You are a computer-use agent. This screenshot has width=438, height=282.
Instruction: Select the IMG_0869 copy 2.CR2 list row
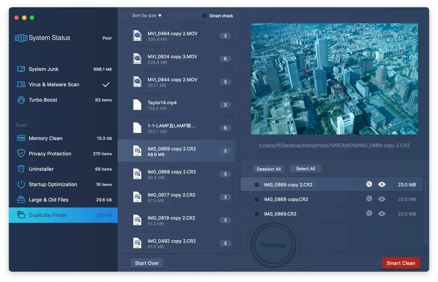pos(176,151)
